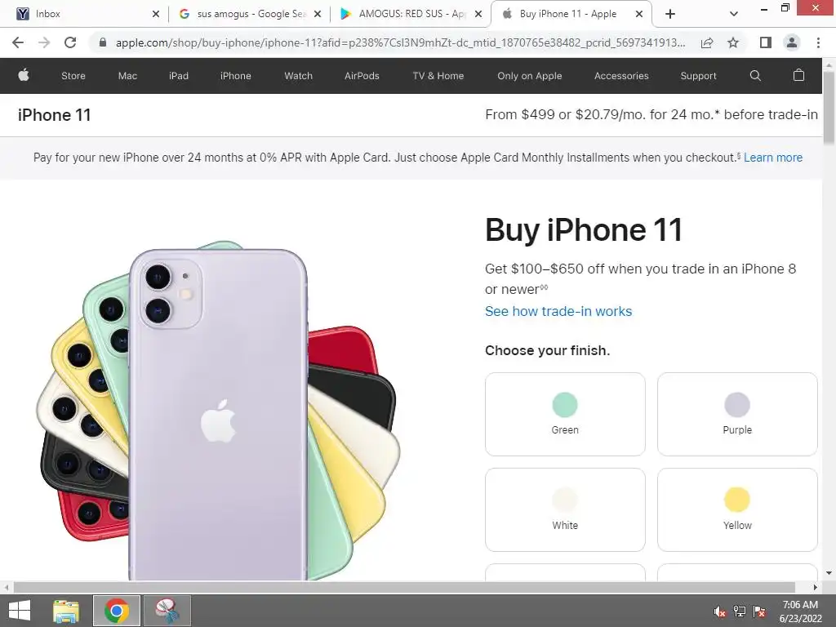This screenshot has height=627, width=836.
Task: Click the Apple logo in navigation bar
Action: (24, 75)
